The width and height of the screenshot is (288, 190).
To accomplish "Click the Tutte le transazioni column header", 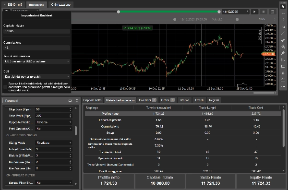I will point(158,108).
